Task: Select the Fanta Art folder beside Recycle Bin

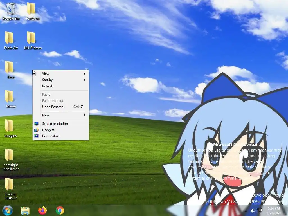Action: 33,11
